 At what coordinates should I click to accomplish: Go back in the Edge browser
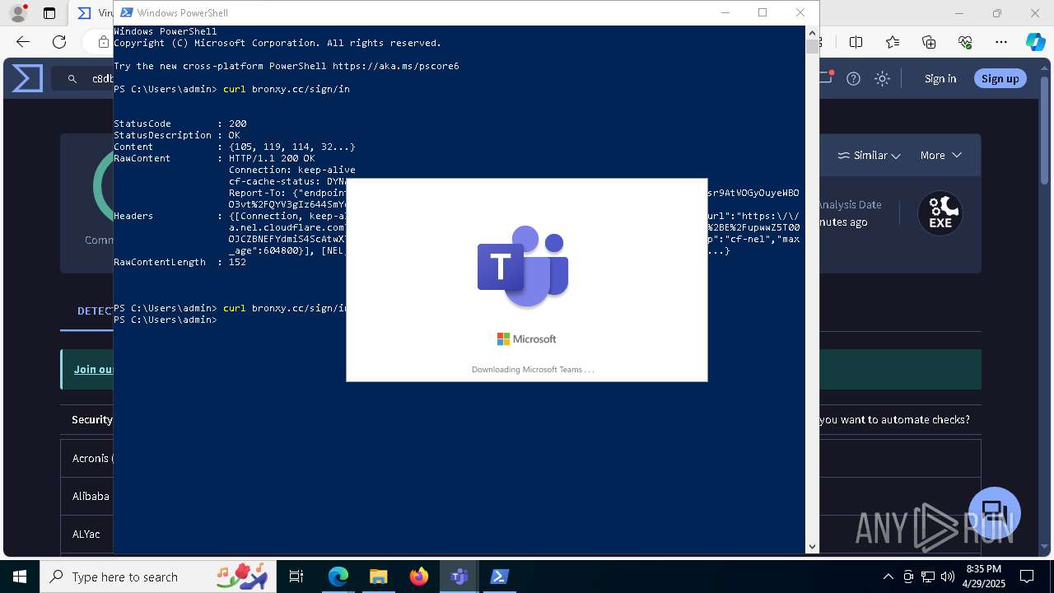pos(23,42)
